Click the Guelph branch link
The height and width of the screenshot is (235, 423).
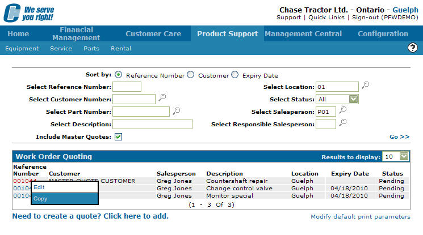click(x=405, y=10)
